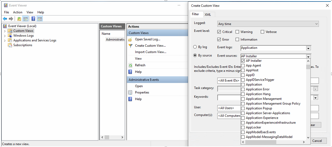The height and width of the screenshot is (147, 332).
Task: Click the Back arrow in the toolbar
Action: pyautogui.click(x=5, y=19)
